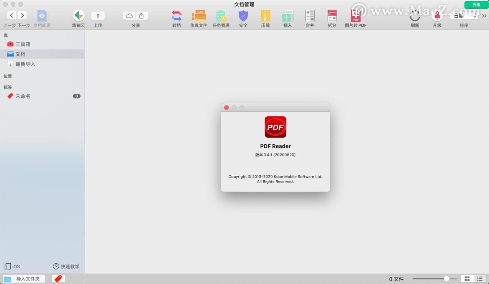
Task: Open 快速教学 quick tutorial
Action: click(66, 266)
